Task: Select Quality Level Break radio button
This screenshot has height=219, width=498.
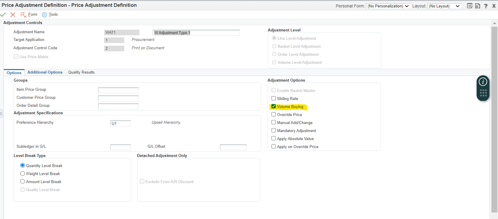Action: pos(23,189)
